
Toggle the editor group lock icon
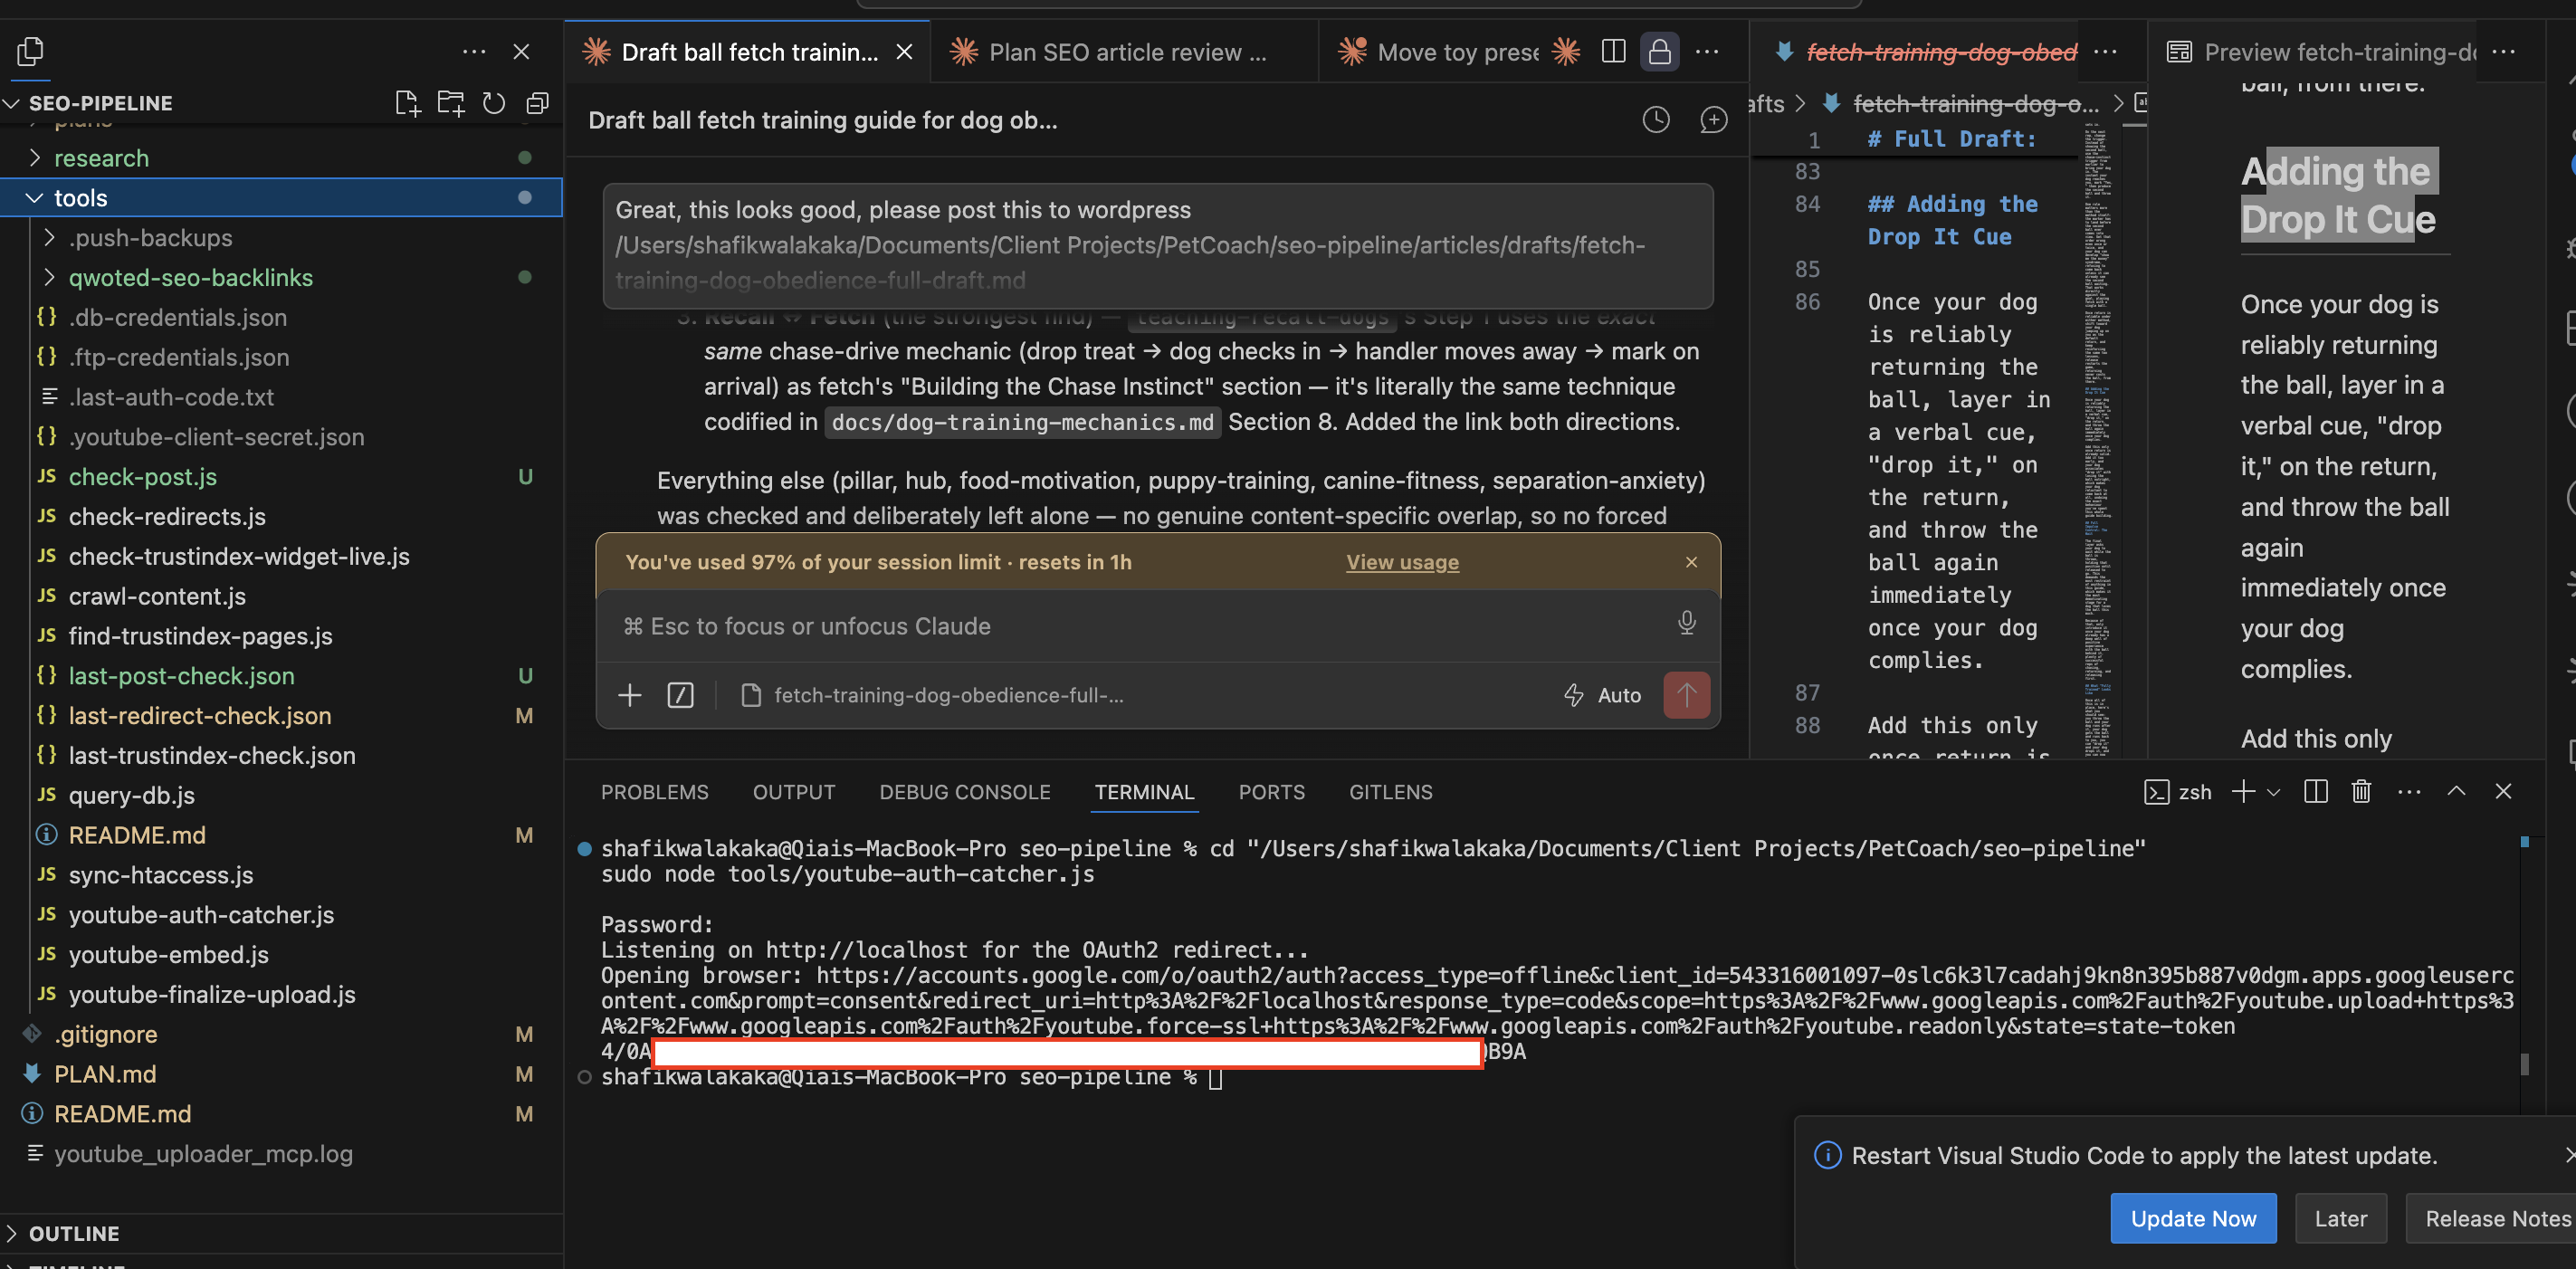pyautogui.click(x=1659, y=51)
